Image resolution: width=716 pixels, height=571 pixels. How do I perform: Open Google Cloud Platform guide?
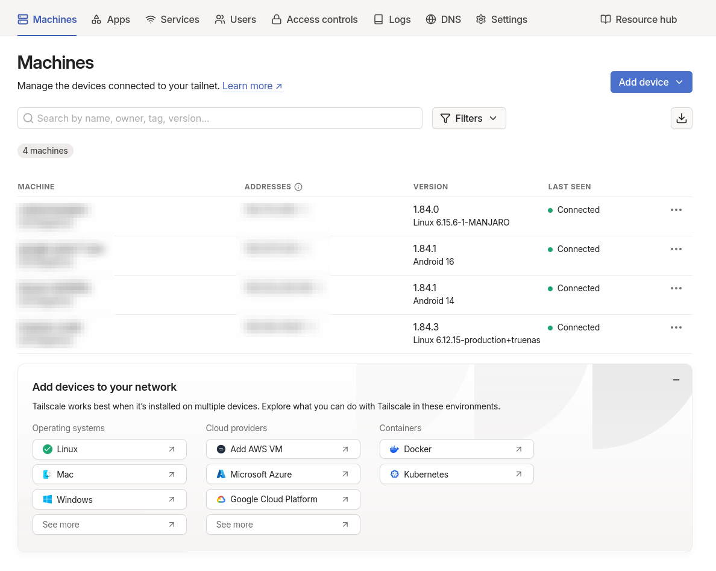[x=283, y=500]
